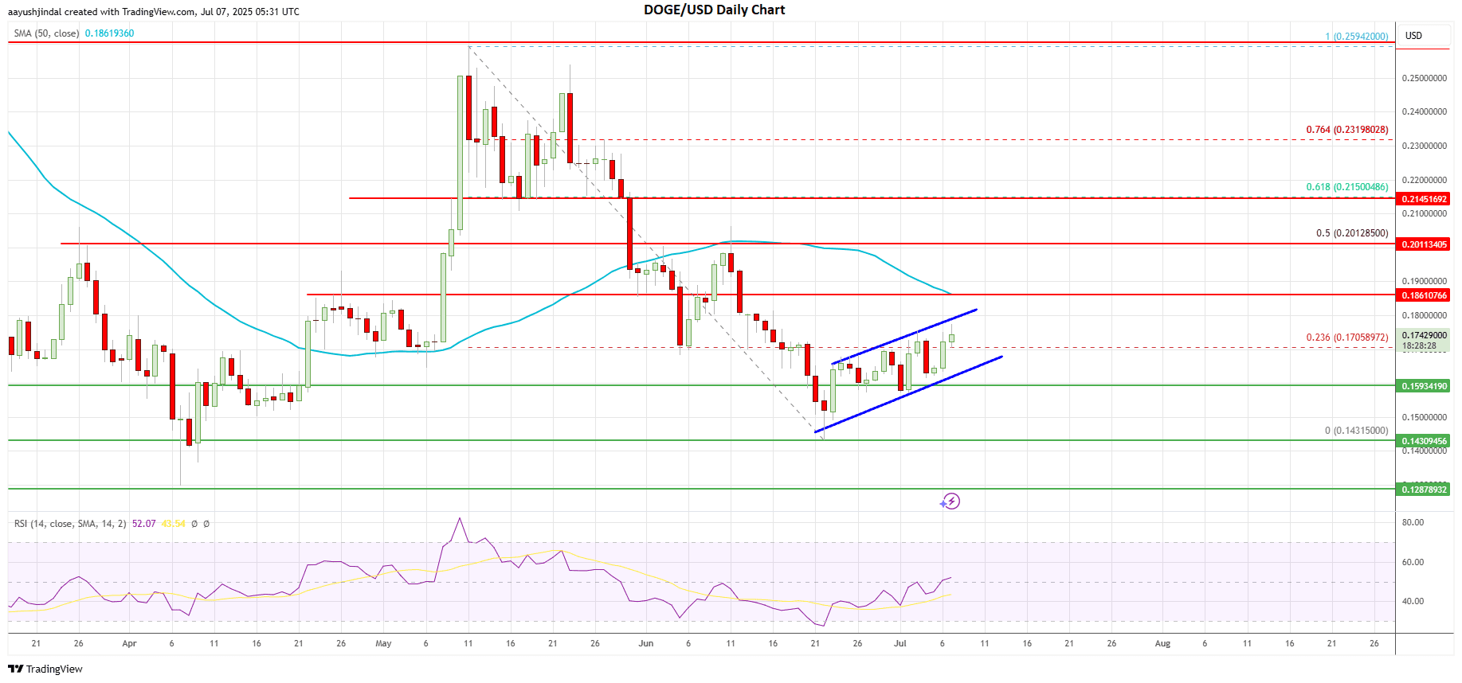Click the TradingView logo at bottom left

click(x=45, y=669)
